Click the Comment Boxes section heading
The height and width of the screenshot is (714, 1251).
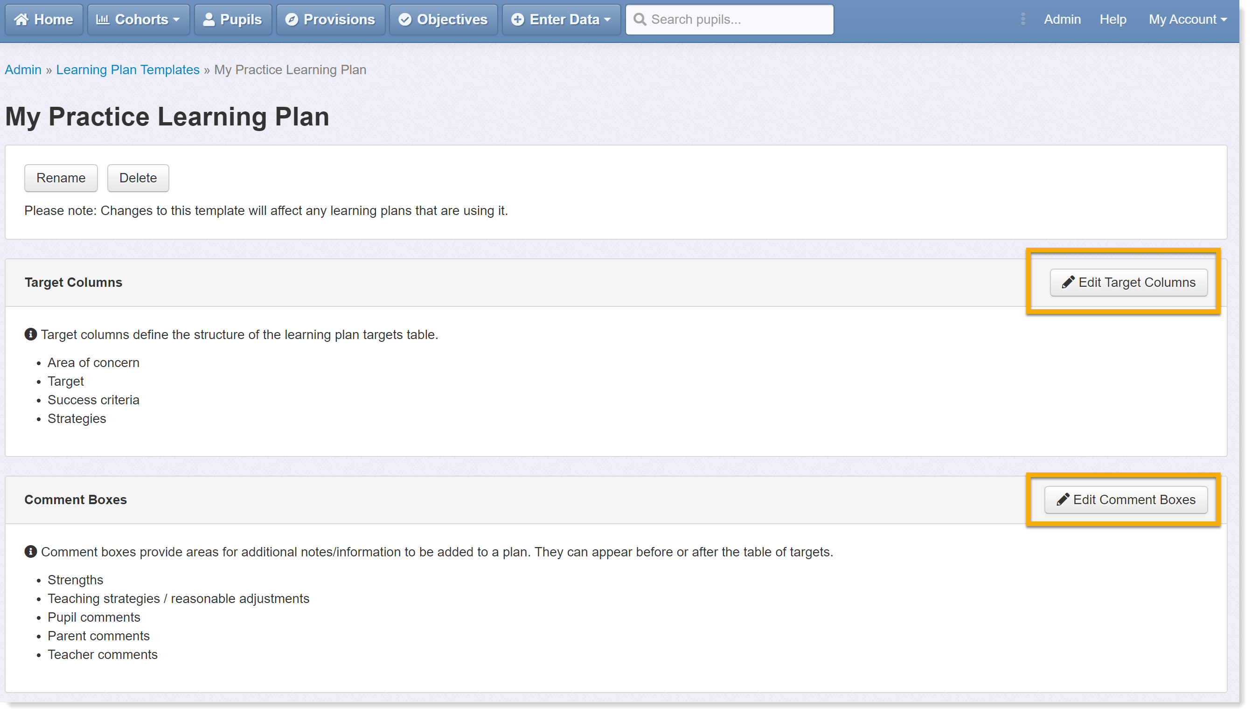tap(76, 499)
